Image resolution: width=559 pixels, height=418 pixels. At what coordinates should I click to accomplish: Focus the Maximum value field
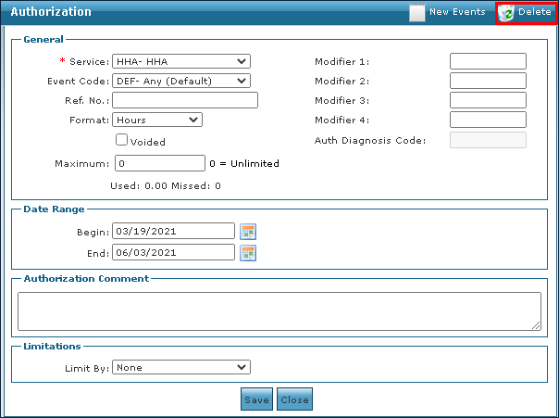(158, 163)
